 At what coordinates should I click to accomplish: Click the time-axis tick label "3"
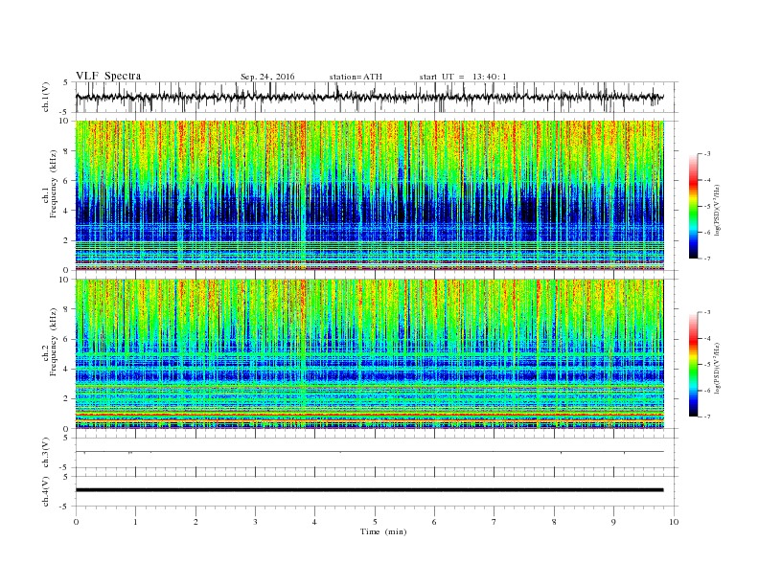255,522
